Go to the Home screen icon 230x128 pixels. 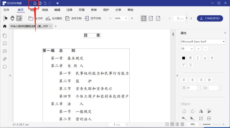5,26
